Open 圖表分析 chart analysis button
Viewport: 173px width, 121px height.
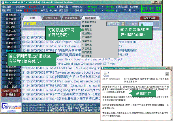[x=11, y=43]
